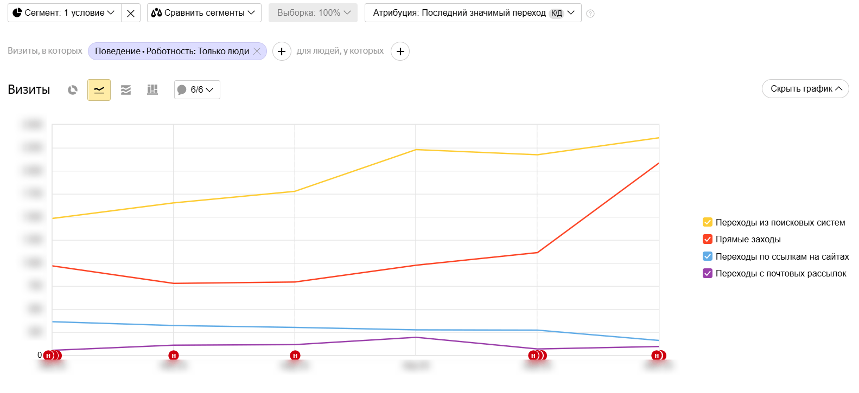
Task: Add a people condition with plus button
Action: (x=400, y=51)
